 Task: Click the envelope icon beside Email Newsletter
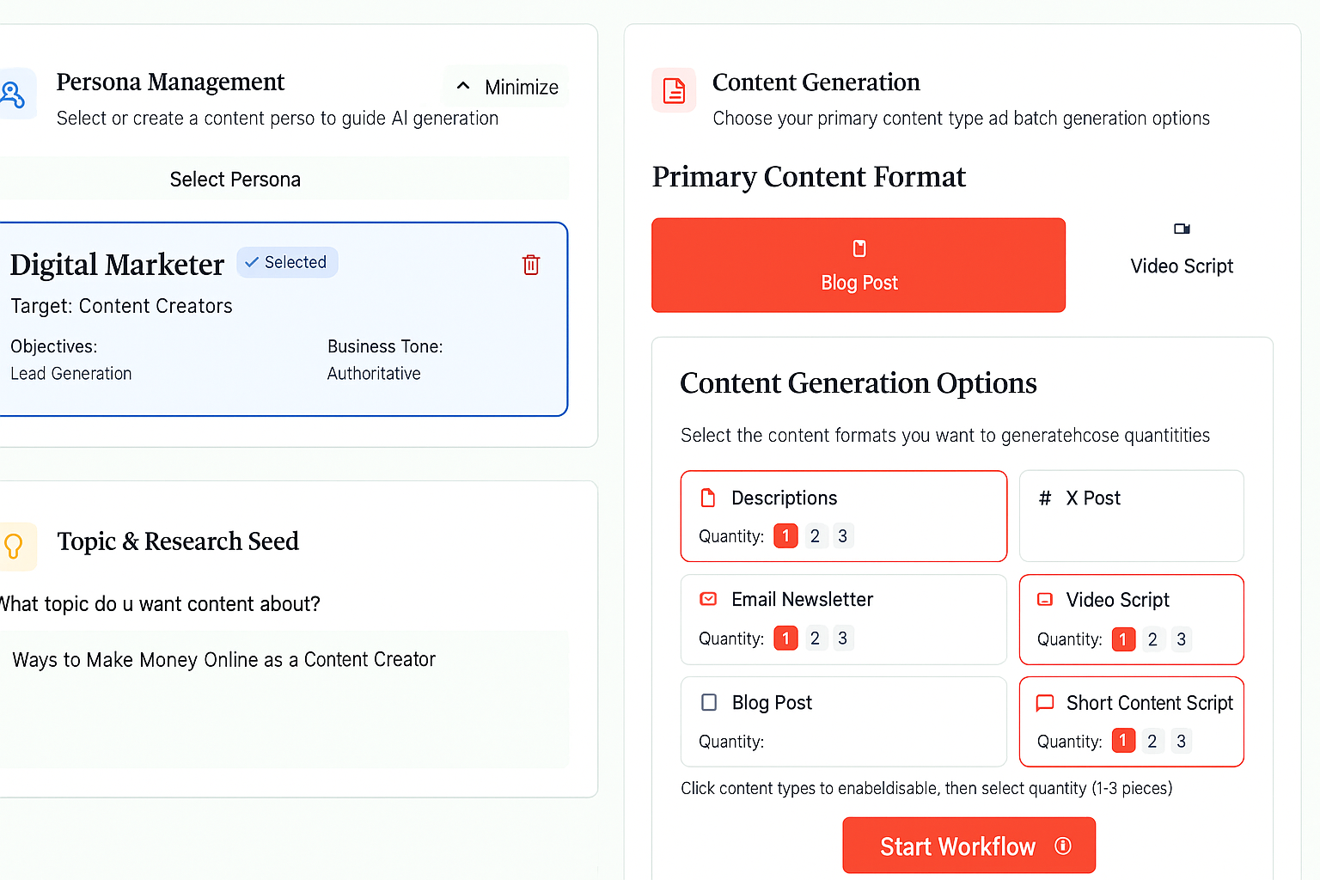click(x=708, y=599)
